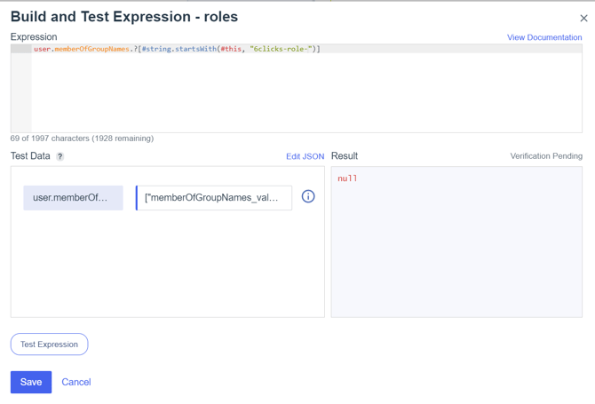This screenshot has height=404, width=595.
Task: Click the info icon beside test value field
Action: pyautogui.click(x=308, y=197)
